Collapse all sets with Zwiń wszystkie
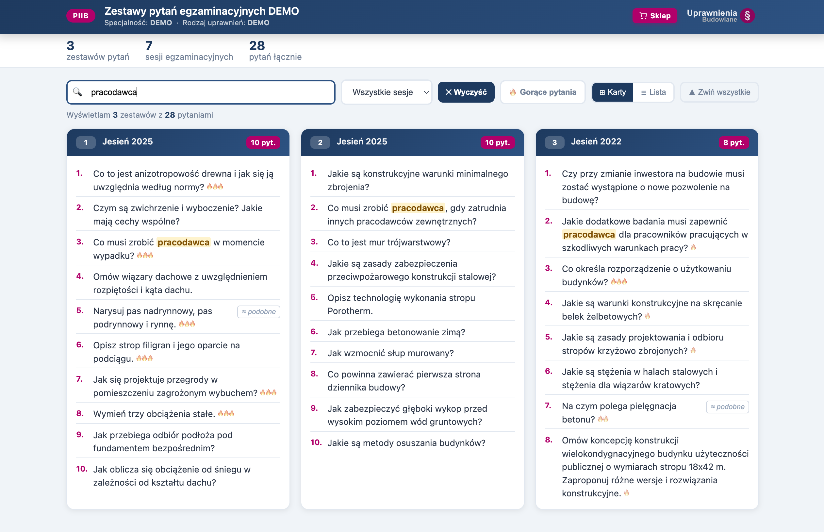This screenshot has width=824, height=532. click(719, 92)
